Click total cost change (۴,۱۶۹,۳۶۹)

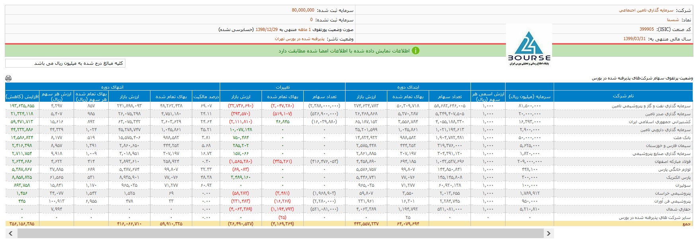tap(283, 224)
